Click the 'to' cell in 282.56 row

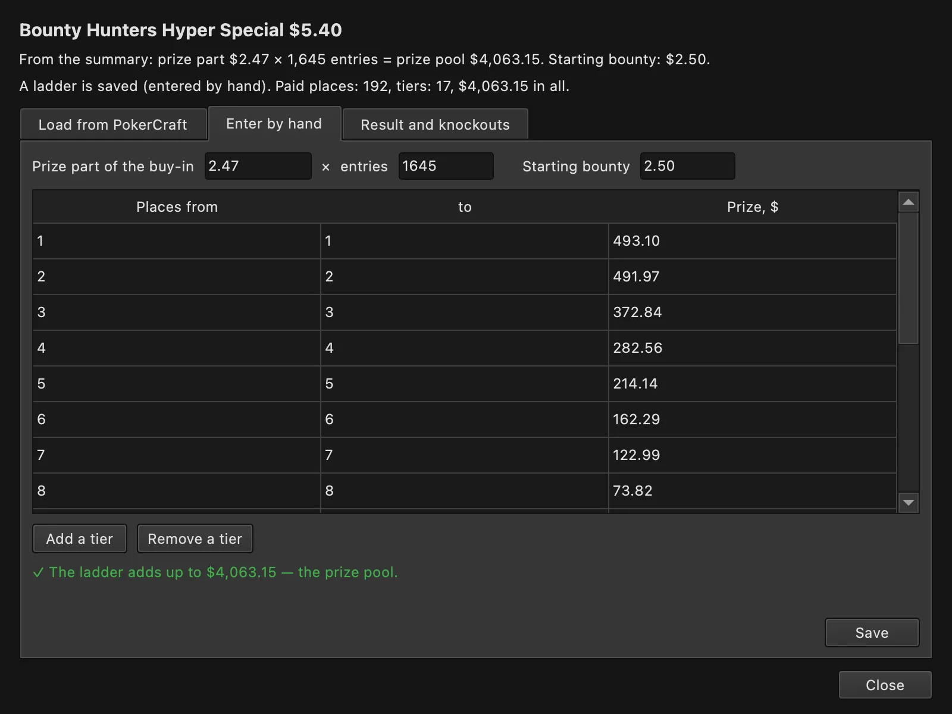(465, 348)
